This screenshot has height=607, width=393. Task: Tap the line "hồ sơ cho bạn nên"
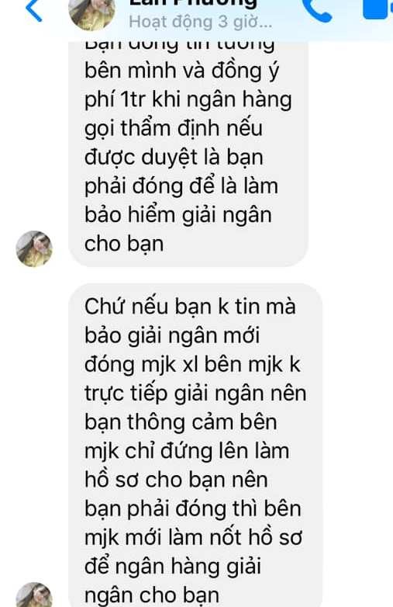click(x=176, y=480)
